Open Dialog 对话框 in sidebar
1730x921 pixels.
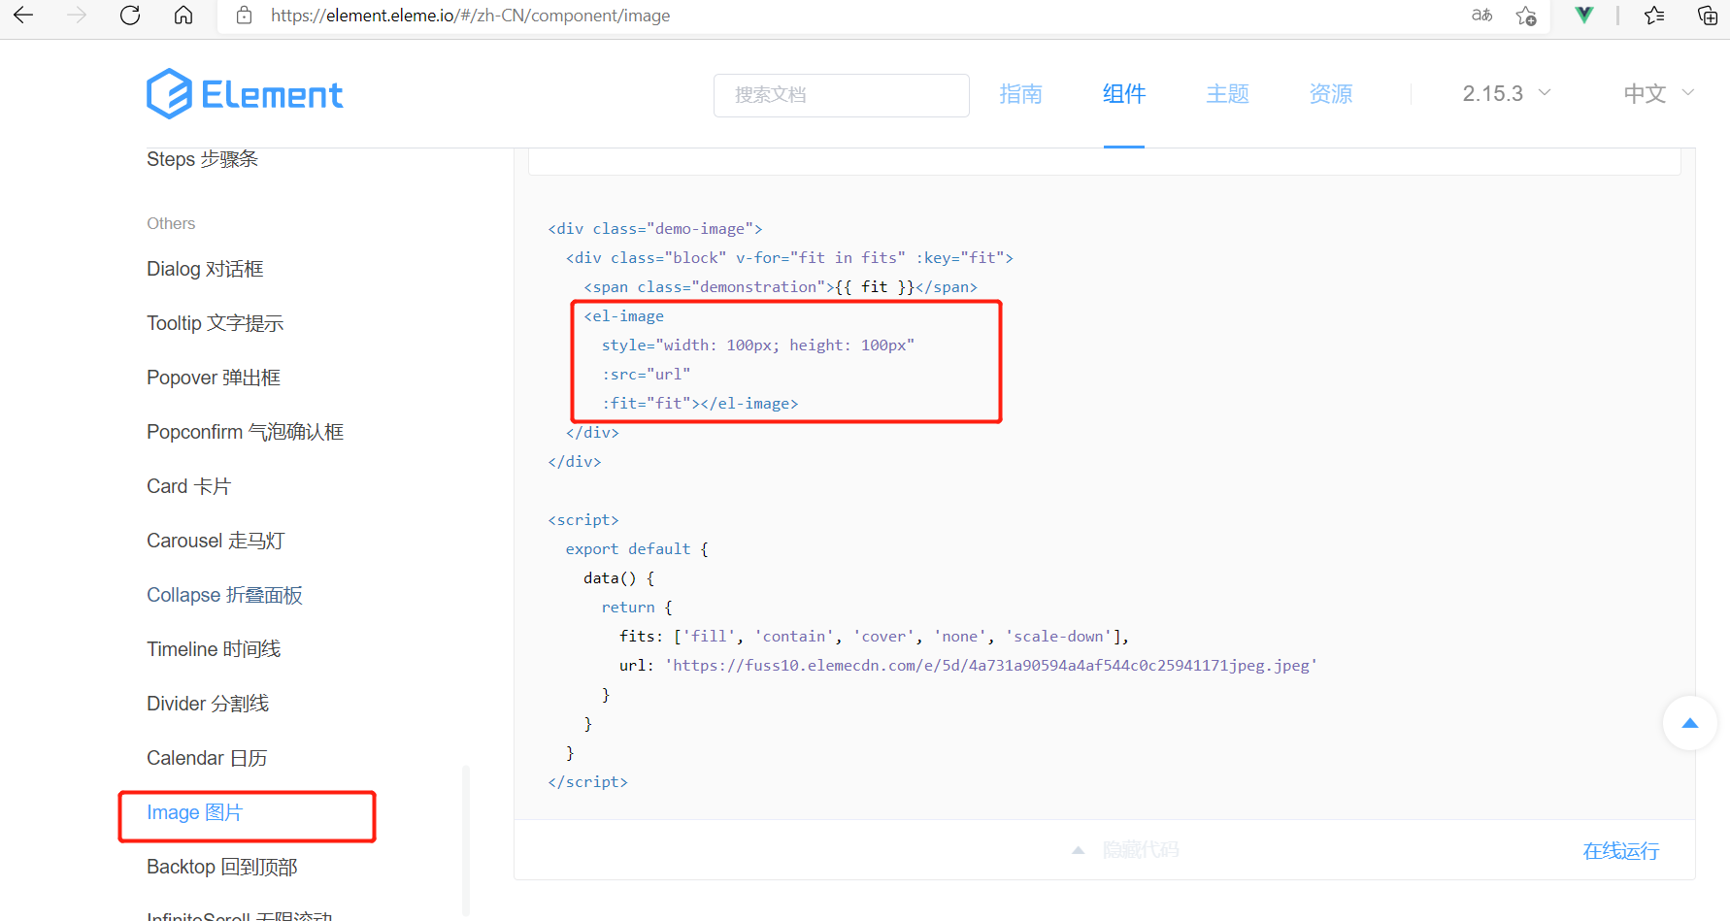pyautogui.click(x=205, y=269)
